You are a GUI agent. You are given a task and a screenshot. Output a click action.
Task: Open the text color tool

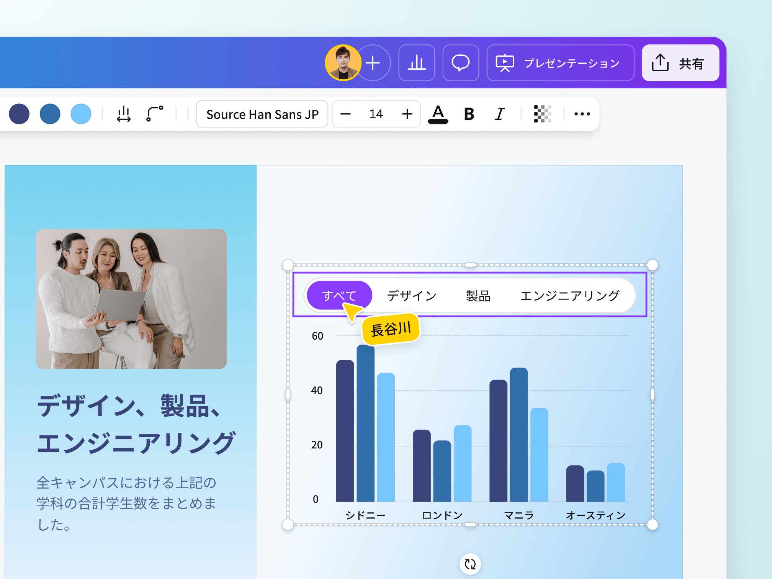pyautogui.click(x=438, y=114)
